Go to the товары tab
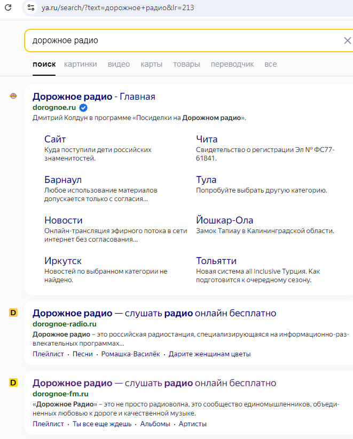353x439 pixels. coord(186,64)
